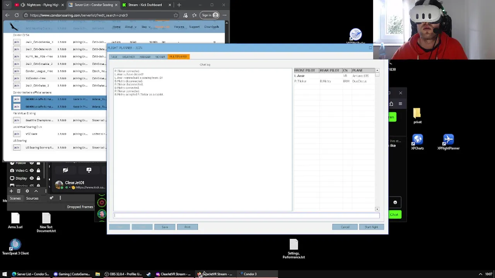Join the Beat the Champions server
The image size is (495, 278).
[x=17, y=120]
